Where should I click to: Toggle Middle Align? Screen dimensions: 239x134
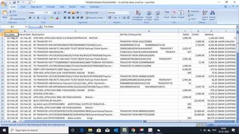[69, 13]
